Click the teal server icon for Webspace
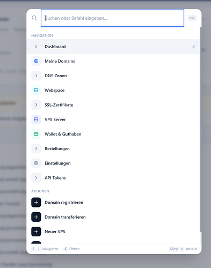This screenshot has width=211, height=268. [36, 90]
